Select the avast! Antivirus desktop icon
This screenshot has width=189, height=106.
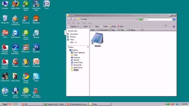[15, 93]
